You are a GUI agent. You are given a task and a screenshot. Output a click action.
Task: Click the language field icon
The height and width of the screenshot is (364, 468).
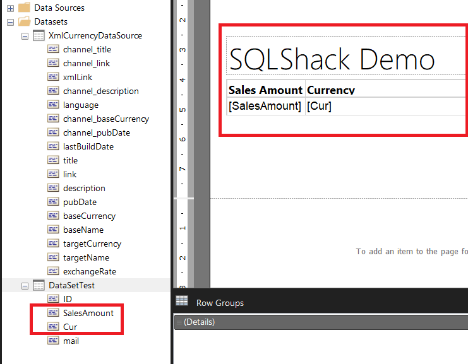point(53,105)
